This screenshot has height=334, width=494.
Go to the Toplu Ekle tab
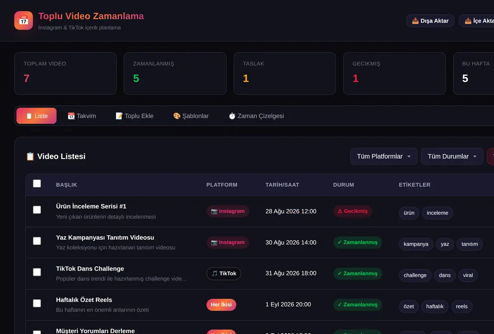(135, 116)
